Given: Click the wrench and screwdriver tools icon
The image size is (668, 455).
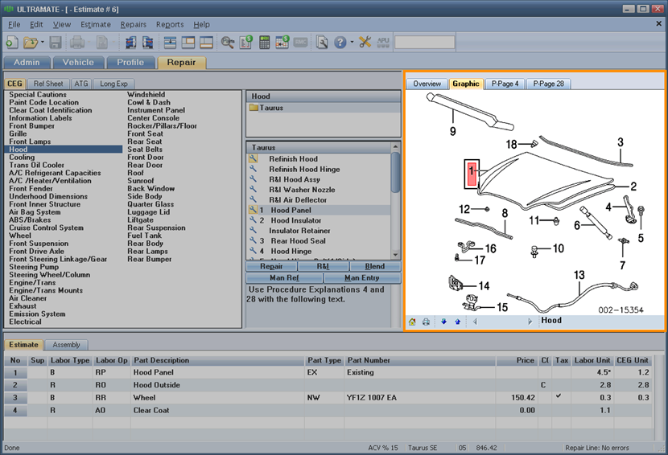Looking at the screenshot, I should (365, 42).
